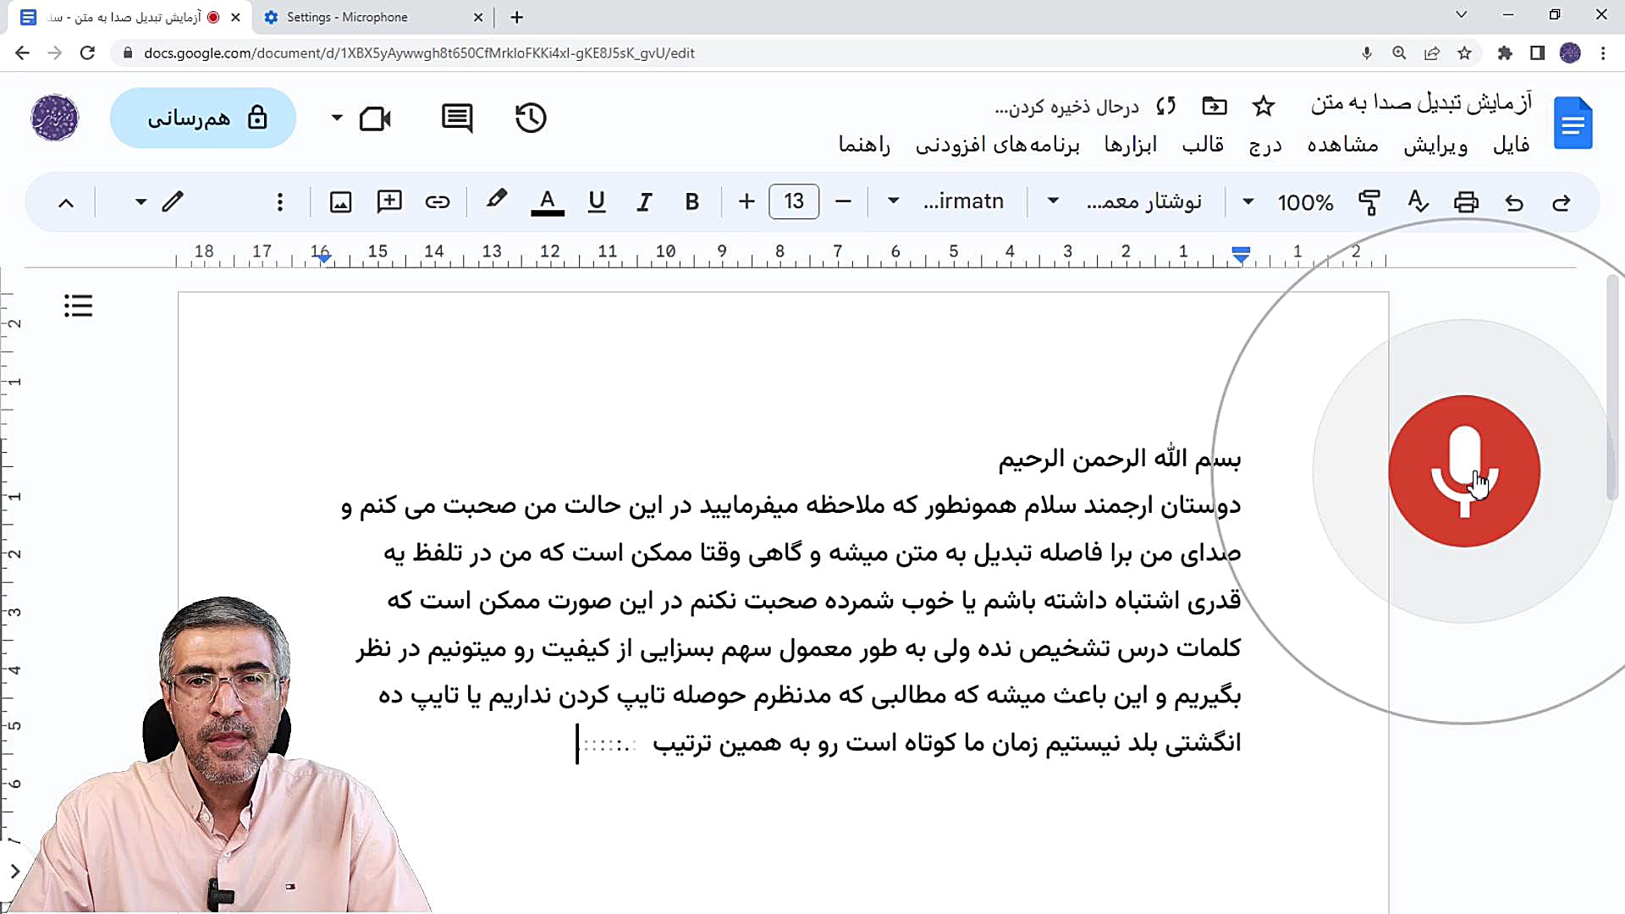The image size is (1625, 914).
Task: Open the font size dropdown arrow
Action: click(892, 201)
